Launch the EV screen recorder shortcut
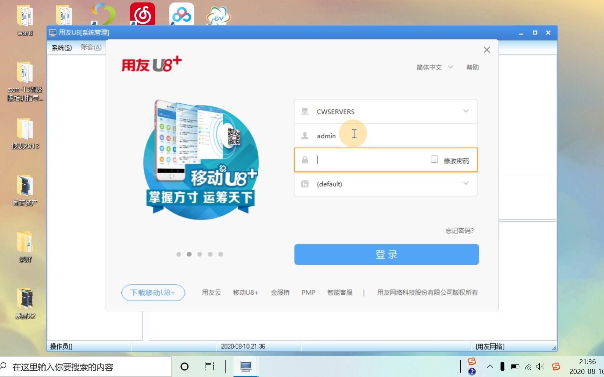604x377 pixels. [218, 15]
